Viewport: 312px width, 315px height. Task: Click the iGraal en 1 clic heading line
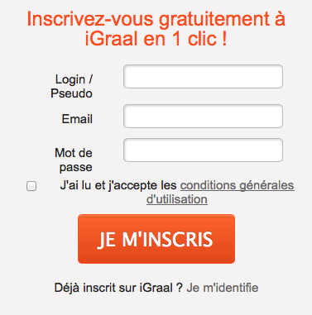156,38
